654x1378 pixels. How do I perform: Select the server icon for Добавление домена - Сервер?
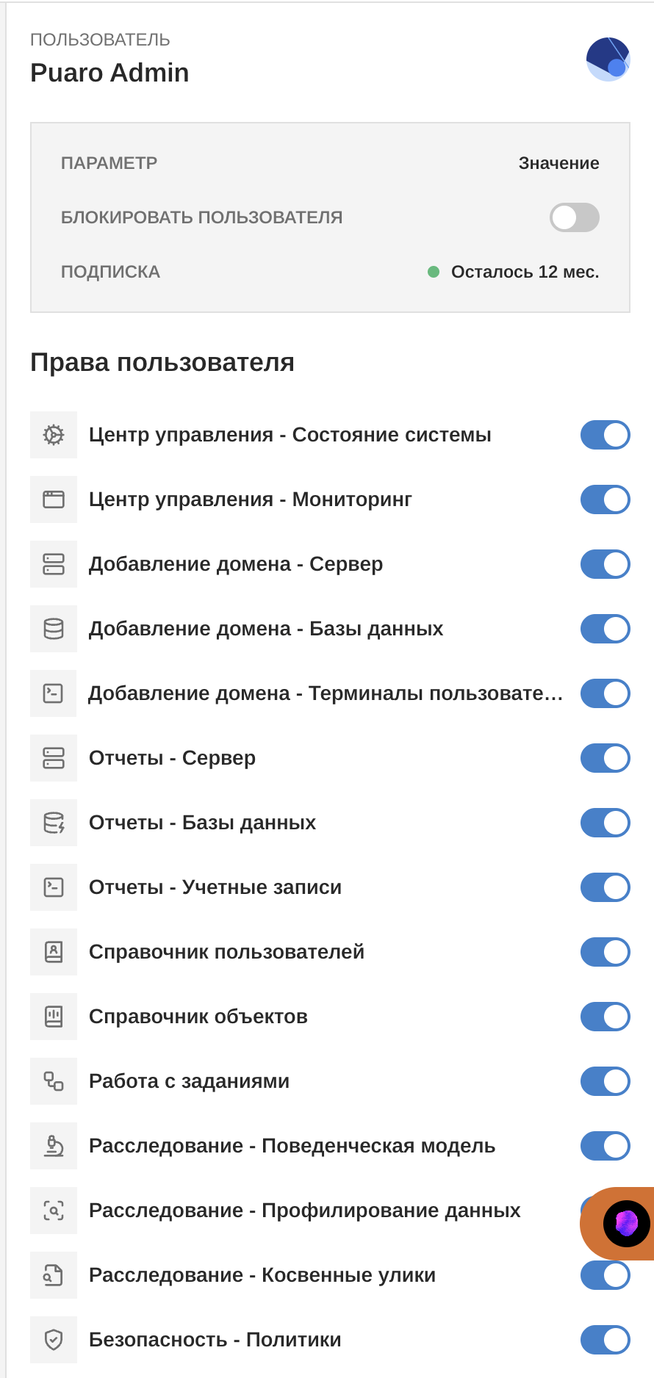click(x=53, y=563)
